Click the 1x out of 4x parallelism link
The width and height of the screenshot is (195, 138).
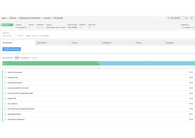[40, 27]
